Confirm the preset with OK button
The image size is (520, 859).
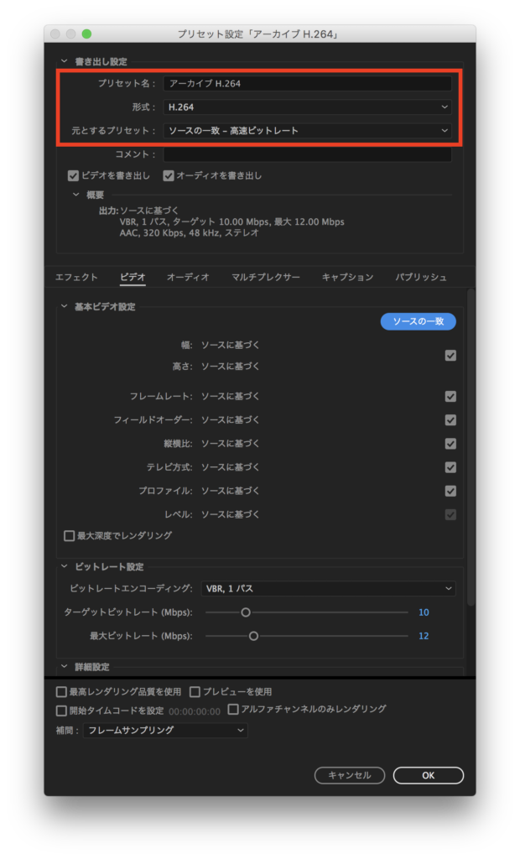pos(429,775)
